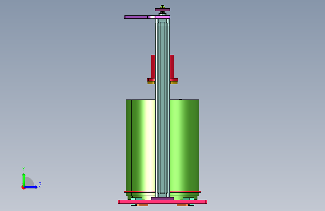Click the teal vertical center column
This screenshot has height=211, width=325.
point(163,108)
